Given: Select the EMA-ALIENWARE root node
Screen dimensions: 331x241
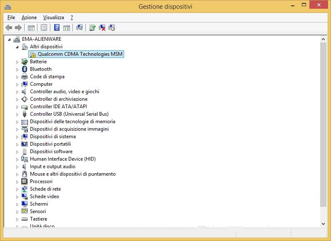Looking at the screenshot, I should (x=41, y=39).
